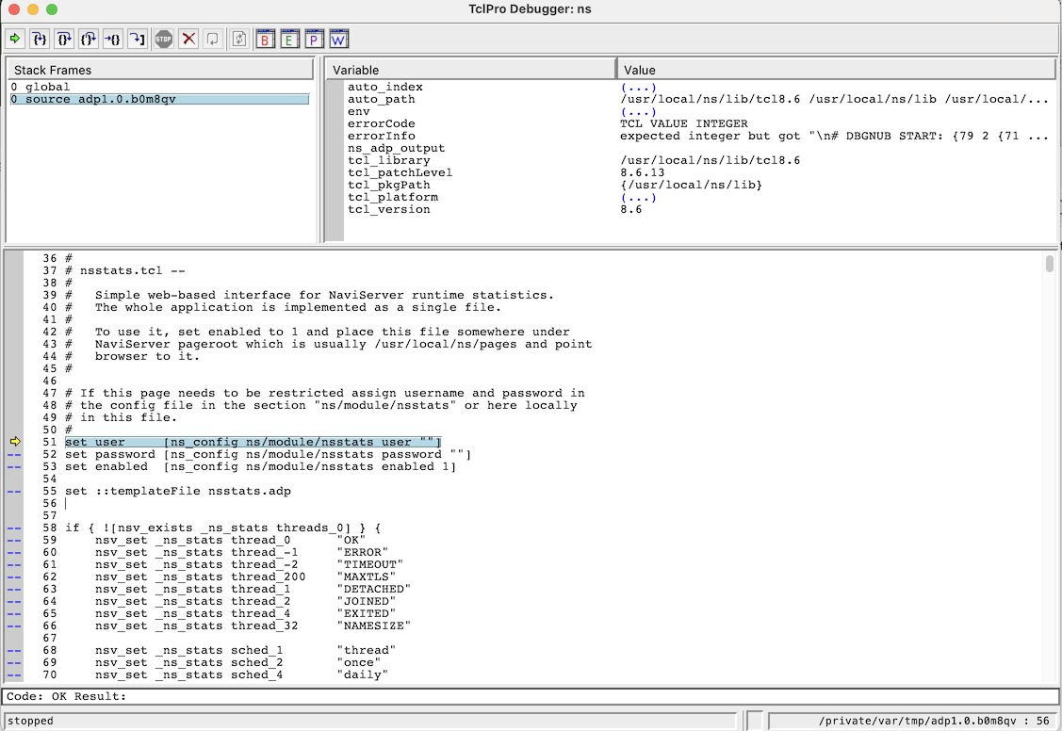
Task: Open the Watch variables window via W icon
Action: (338, 39)
